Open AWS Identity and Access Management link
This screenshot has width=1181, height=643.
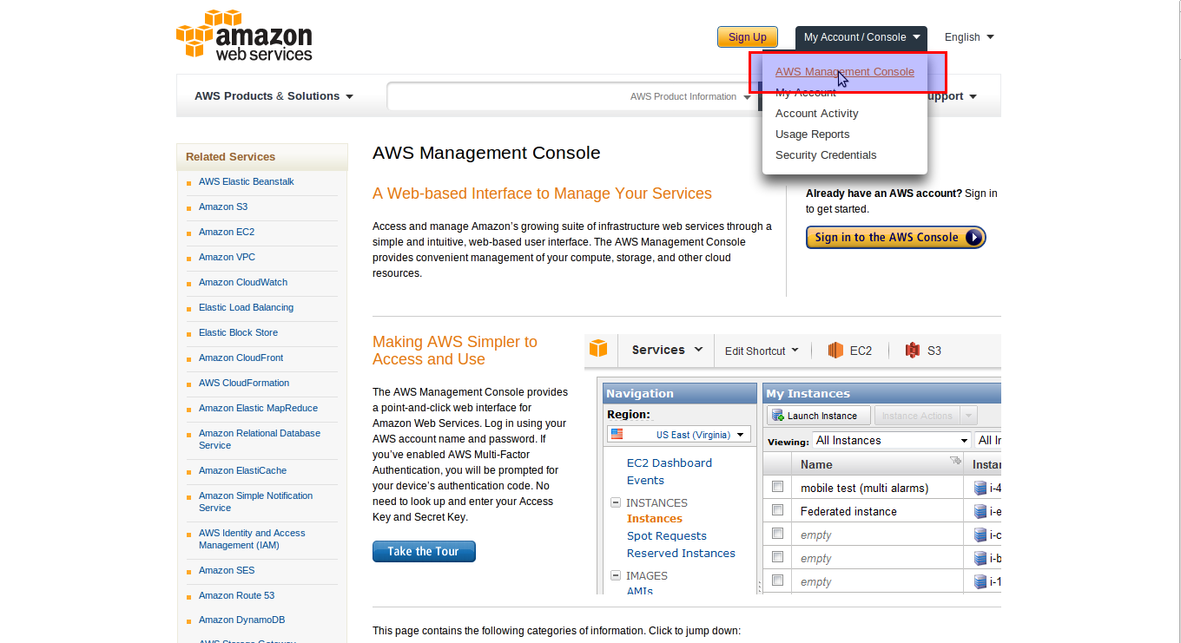coord(252,539)
